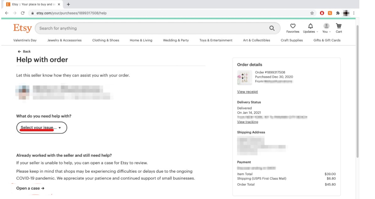
Task: Click the Order Total $45.80 amount
Action: (x=330, y=184)
